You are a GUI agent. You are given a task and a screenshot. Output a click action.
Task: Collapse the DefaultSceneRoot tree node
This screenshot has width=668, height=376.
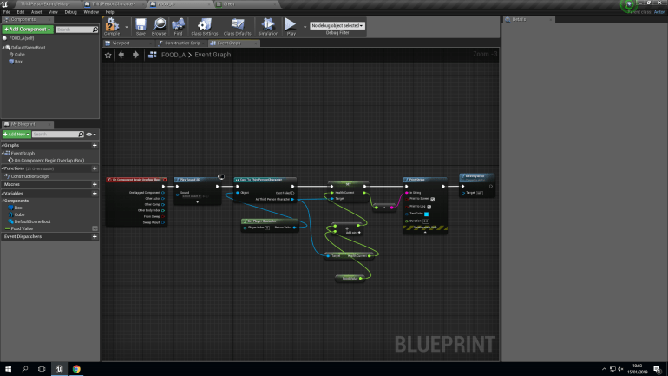coord(3,48)
